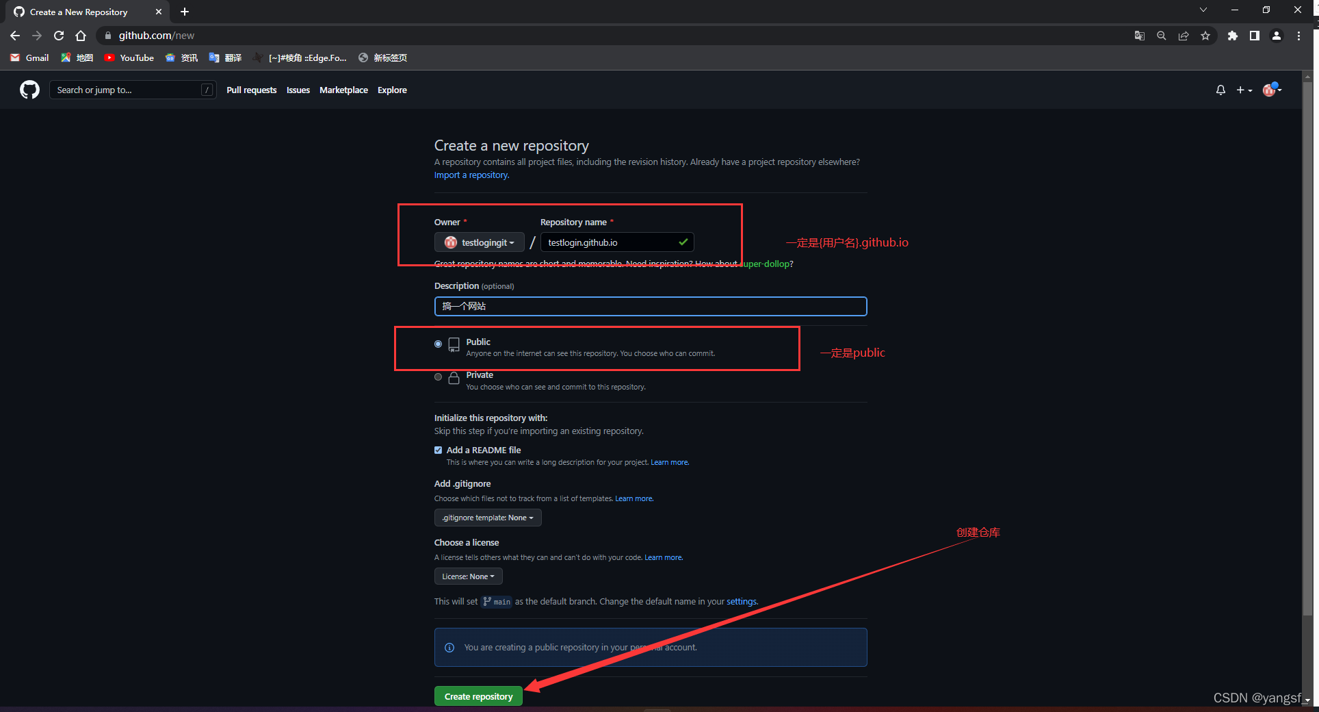Expand the Owner testlogingit dropdown
The height and width of the screenshot is (712, 1319).
pos(480,242)
